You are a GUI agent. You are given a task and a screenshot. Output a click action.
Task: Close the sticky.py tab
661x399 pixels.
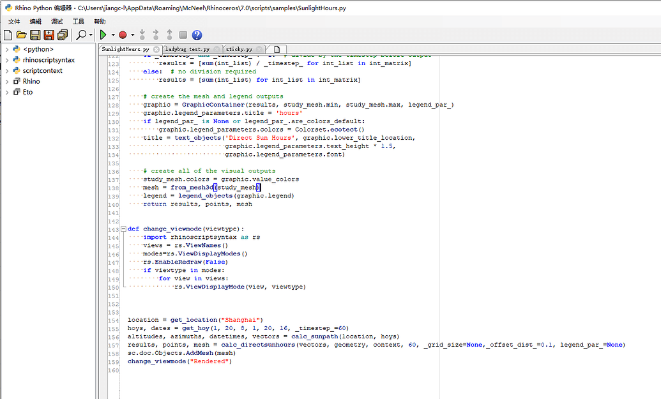tap(259, 49)
